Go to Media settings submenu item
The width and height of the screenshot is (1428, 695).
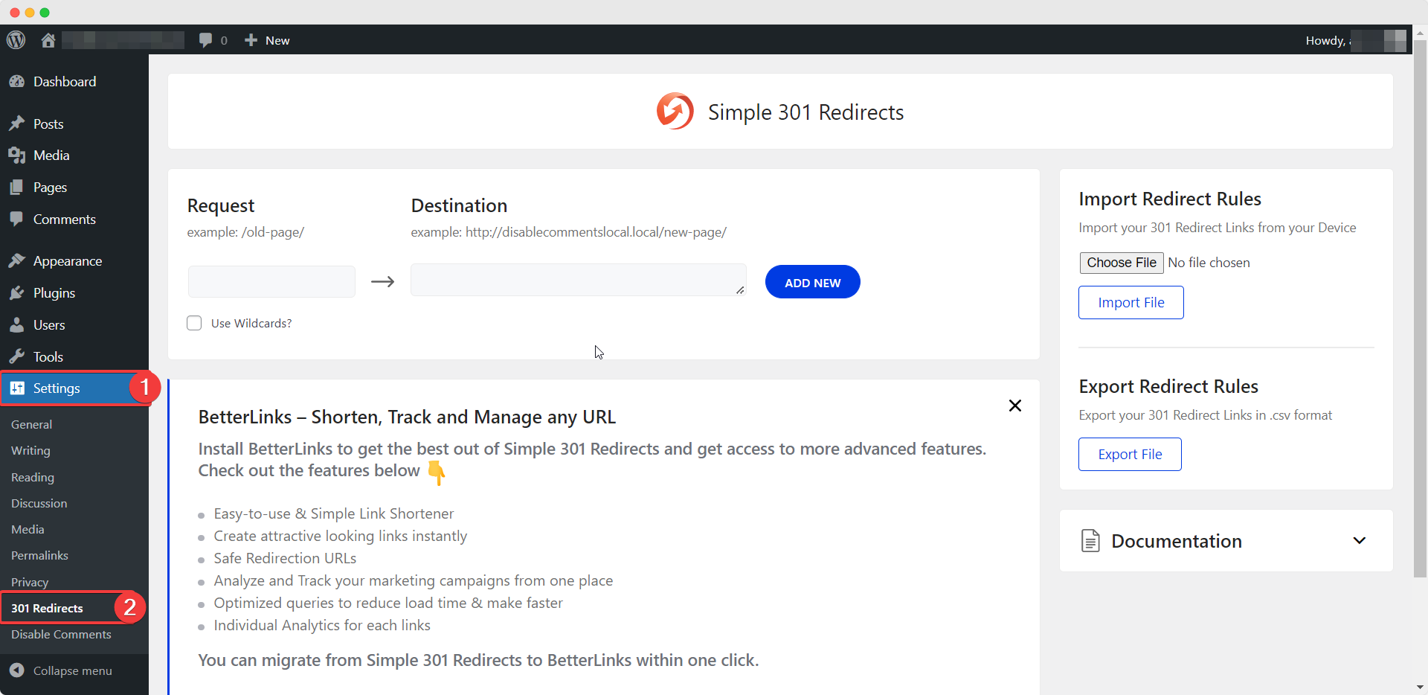click(28, 529)
